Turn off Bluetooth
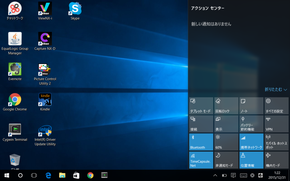This screenshot has height=181, width=290. [201, 142]
